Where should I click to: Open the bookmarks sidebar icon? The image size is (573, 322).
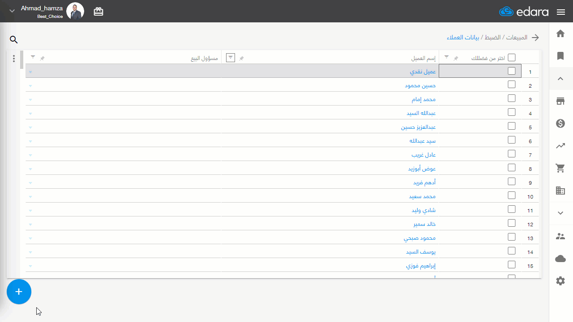click(x=560, y=56)
